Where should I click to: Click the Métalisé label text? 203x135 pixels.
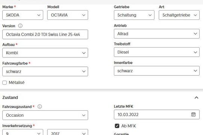(17, 82)
